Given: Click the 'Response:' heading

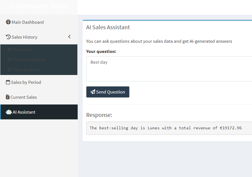Looking at the screenshot, I should (x=99, y=115).
